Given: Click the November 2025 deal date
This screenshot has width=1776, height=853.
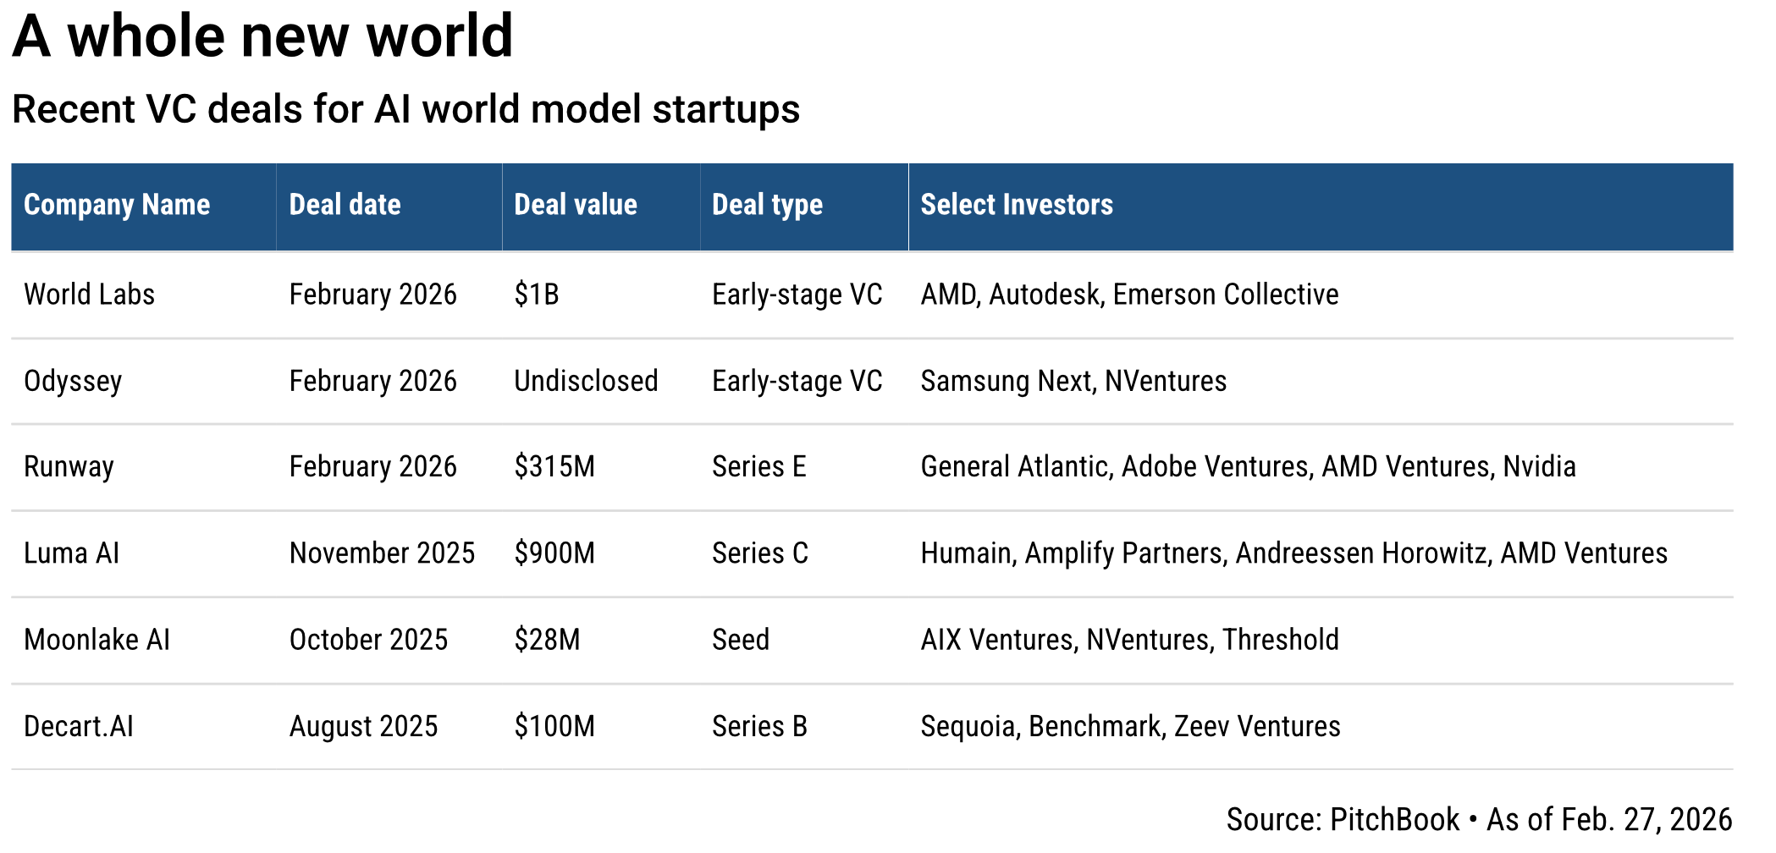Looking at the screenshot, I should (382, 553).
